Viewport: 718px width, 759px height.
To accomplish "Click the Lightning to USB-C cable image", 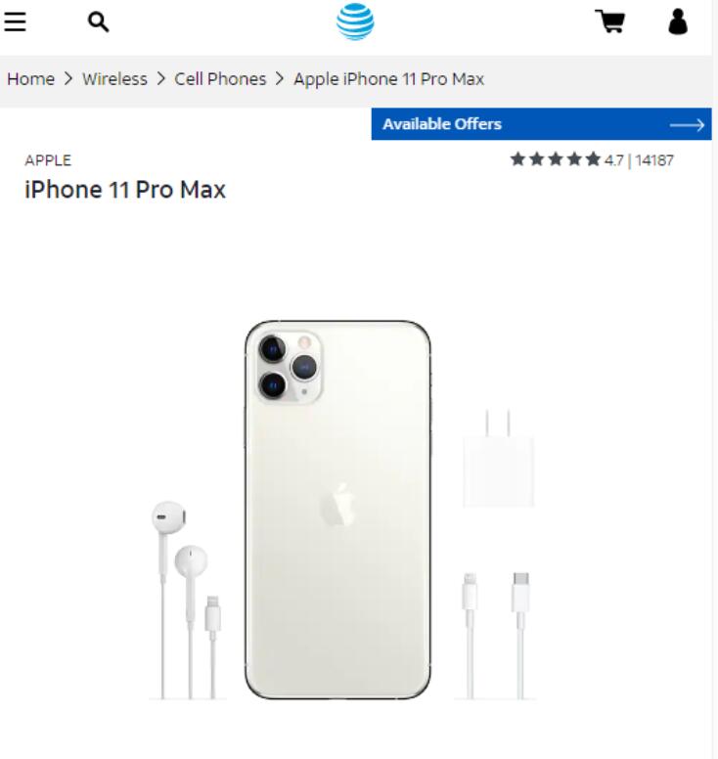I will (496, 636).
